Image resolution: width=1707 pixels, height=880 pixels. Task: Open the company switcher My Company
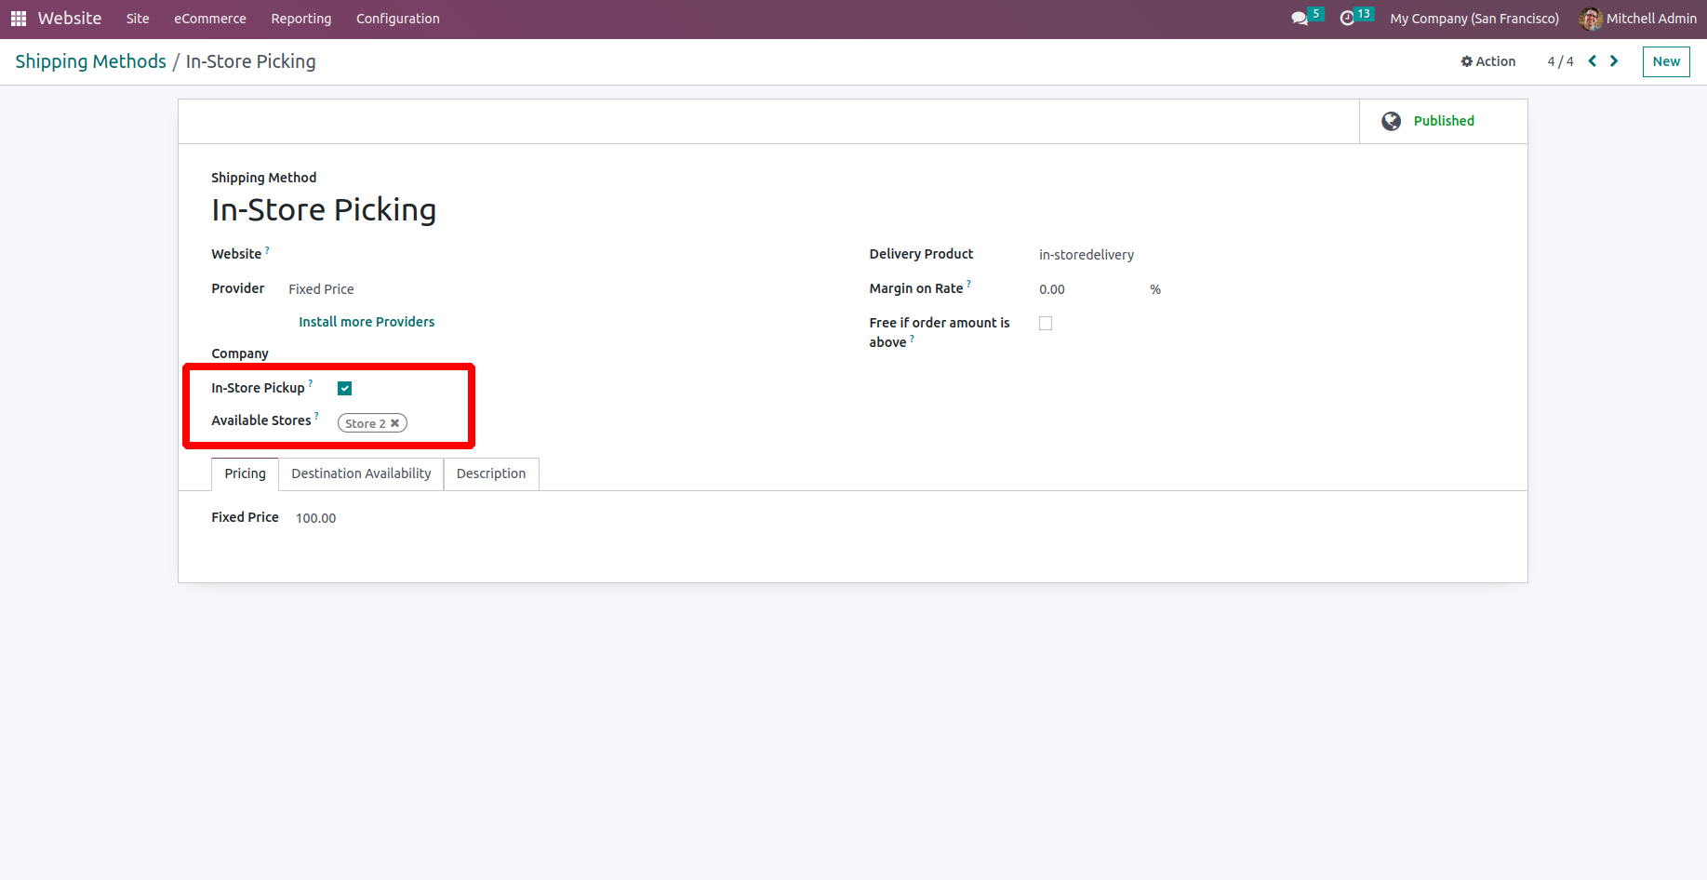(1474, 19)
